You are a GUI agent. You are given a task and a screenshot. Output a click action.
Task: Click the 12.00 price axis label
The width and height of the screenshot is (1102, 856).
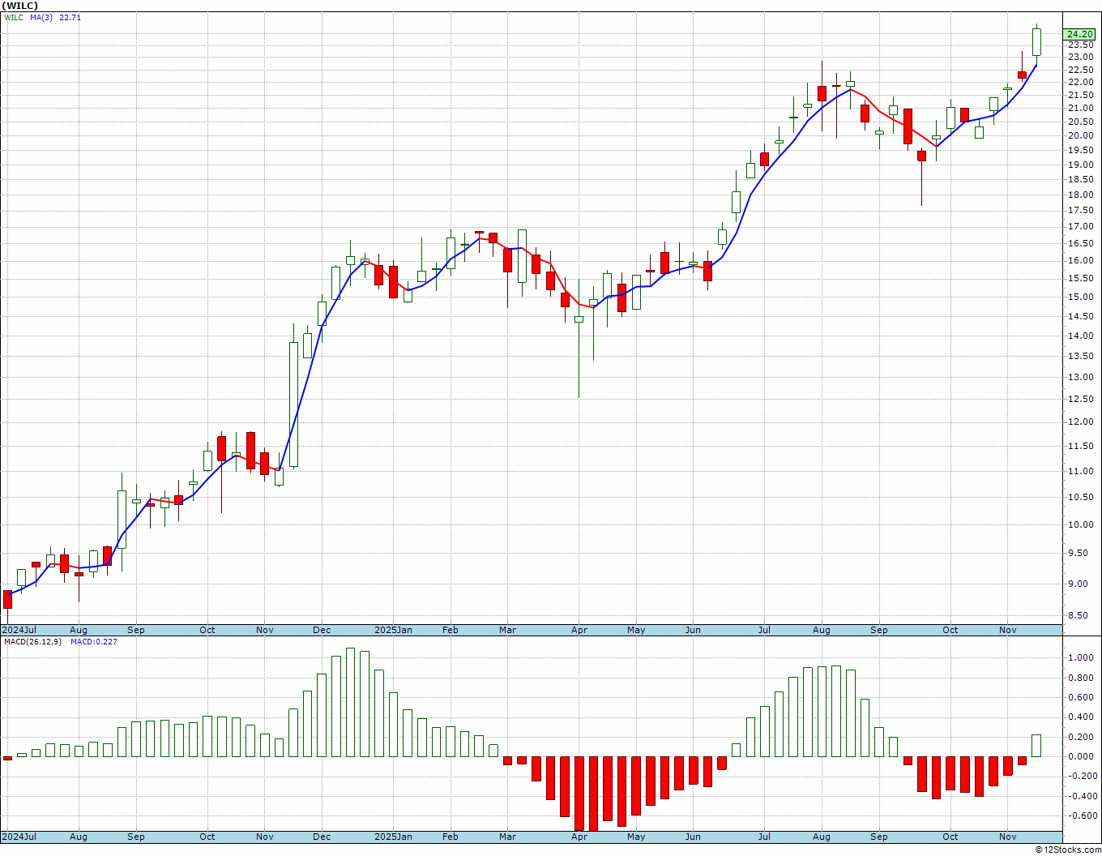point(1079,422)
